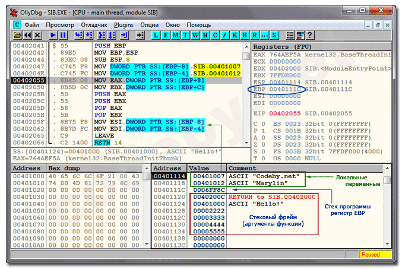Click the Run program play icon
Image resolution: width=402 pixels, height=269 pixels.
[54, 36]
